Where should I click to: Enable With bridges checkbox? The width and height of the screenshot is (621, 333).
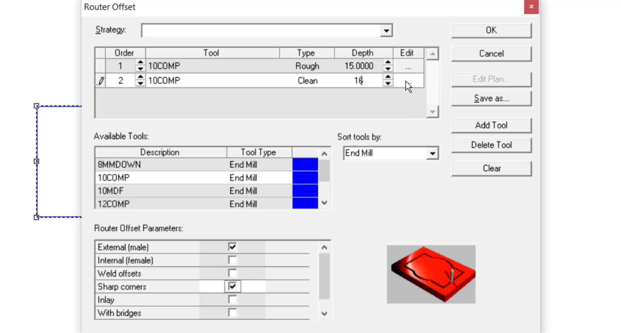tap(232, 313)
